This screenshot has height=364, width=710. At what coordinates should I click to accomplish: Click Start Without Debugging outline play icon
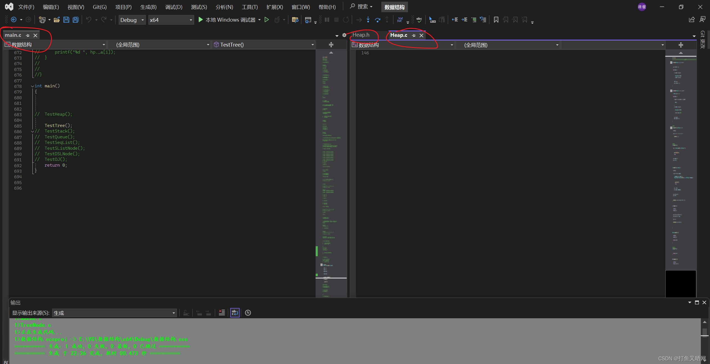pos(267,20)
